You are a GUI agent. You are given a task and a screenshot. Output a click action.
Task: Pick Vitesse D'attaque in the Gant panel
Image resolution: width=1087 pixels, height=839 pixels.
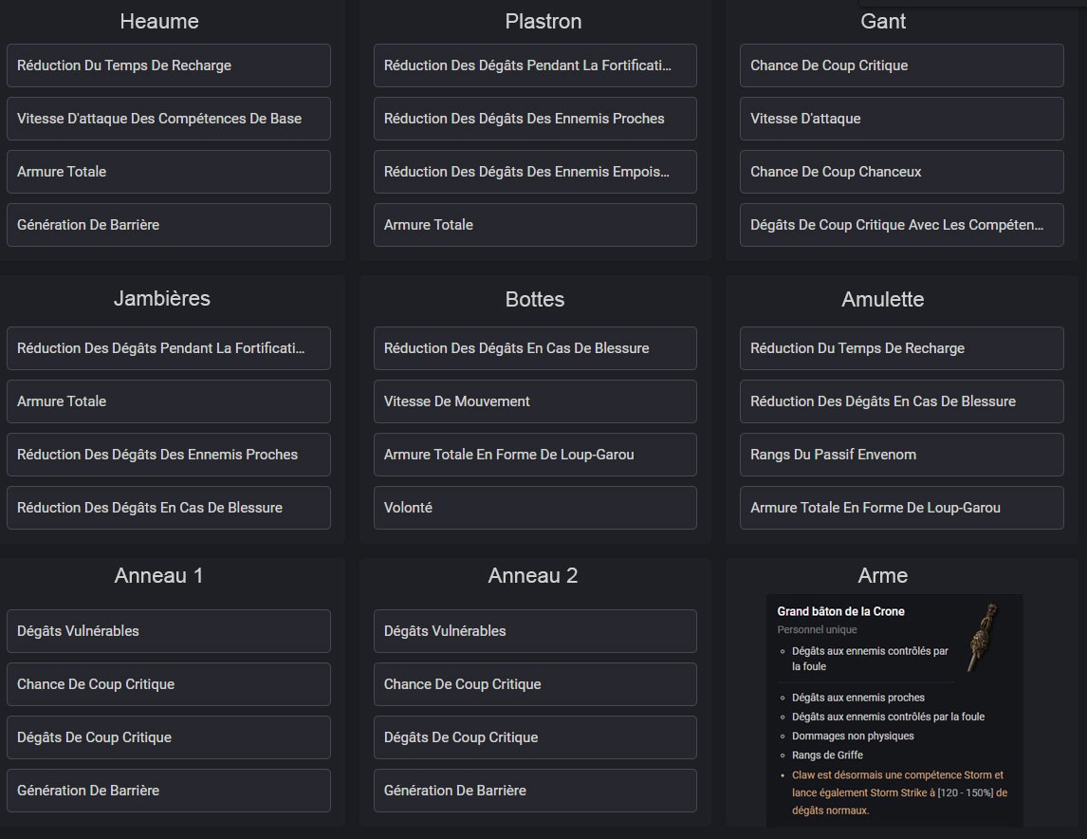[x=901, y=119]
